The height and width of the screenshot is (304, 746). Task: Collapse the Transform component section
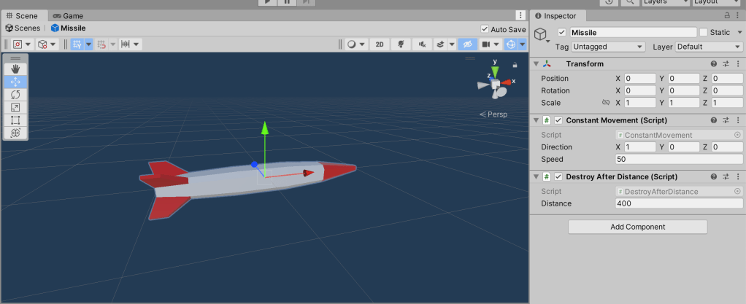coord(537,64)
